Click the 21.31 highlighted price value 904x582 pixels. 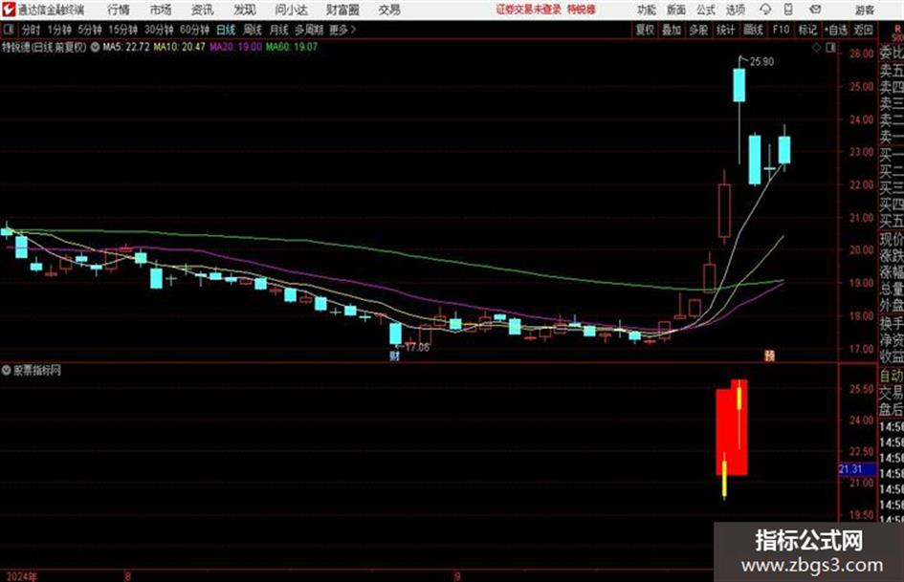pyautogui.click(x=850, y=469)
